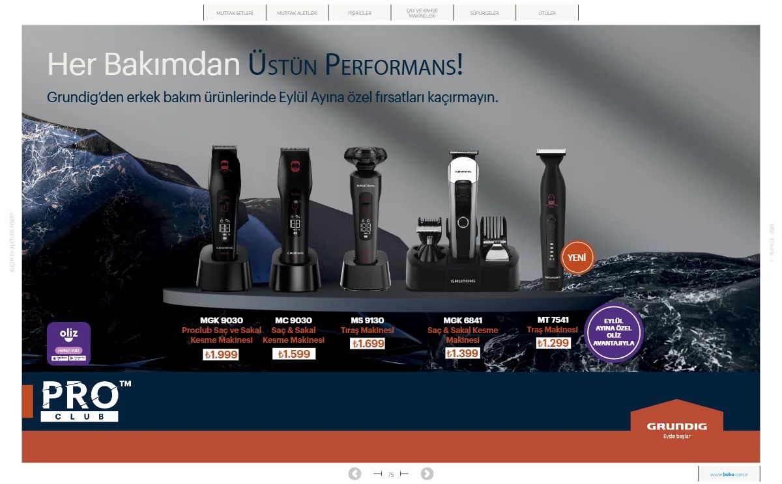Click Evde başlar tagline

[x=676, y=436]
